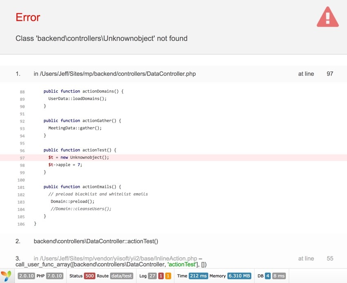Click comment 'preload blacklist and whitelist emails'
The width and height of the screenshot is (347, 283).
[98, 194]
